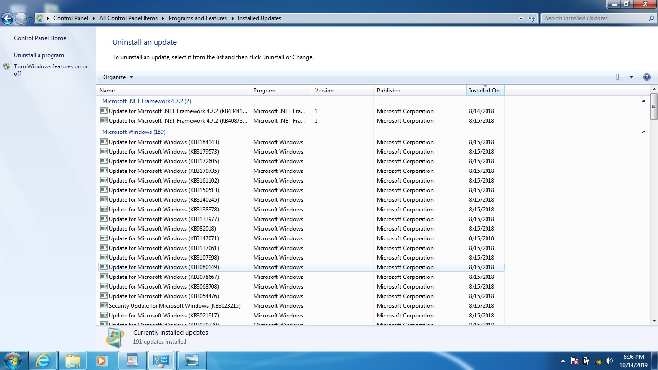The height and width of the screenshot is (370, 658).
Task: Open the Control Panel Home link
Action: point(40,38)
